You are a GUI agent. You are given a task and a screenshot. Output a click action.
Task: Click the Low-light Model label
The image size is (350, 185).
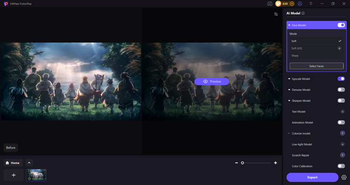302,144
